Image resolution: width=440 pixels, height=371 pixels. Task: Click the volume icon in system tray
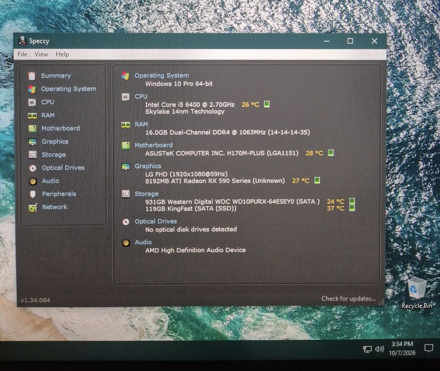[x=380, y=349]
